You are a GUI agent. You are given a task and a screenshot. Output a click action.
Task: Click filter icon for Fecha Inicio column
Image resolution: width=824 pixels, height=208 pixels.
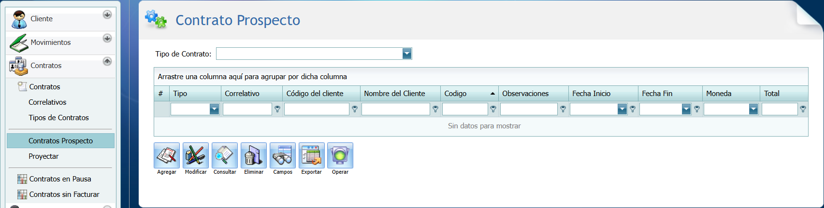point(633,110)
